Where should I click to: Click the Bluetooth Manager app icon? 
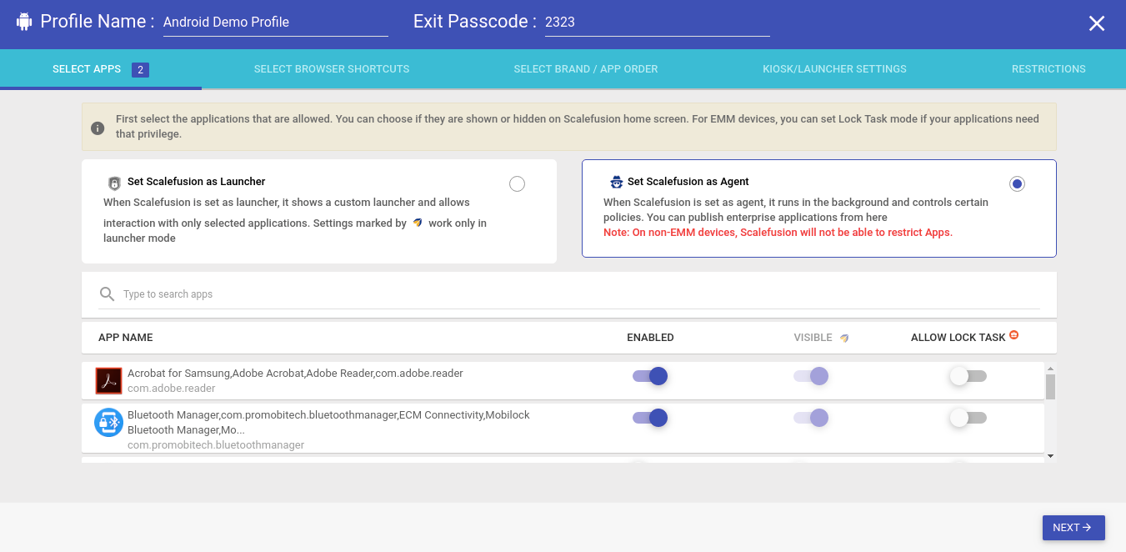pos(108,423)
